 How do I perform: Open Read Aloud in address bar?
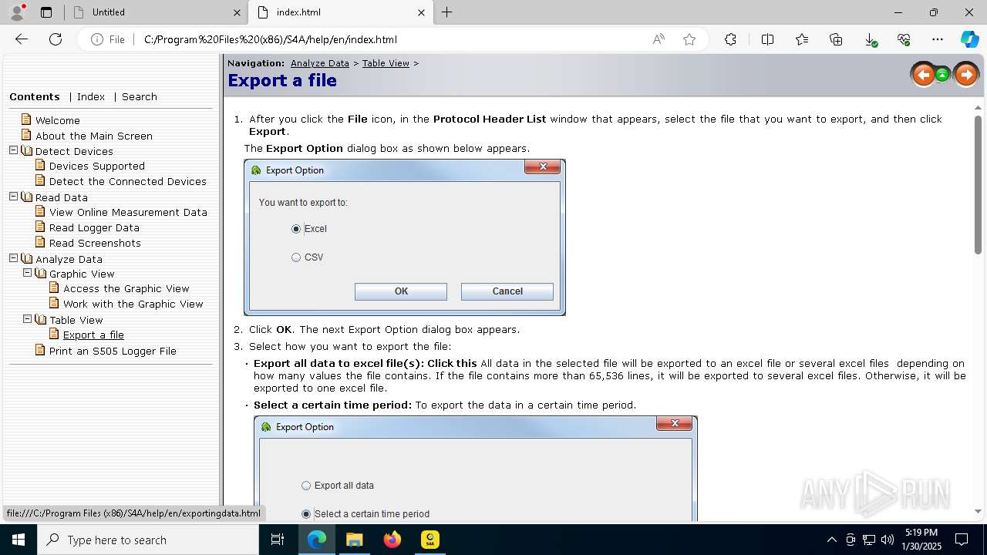point(659,39)
